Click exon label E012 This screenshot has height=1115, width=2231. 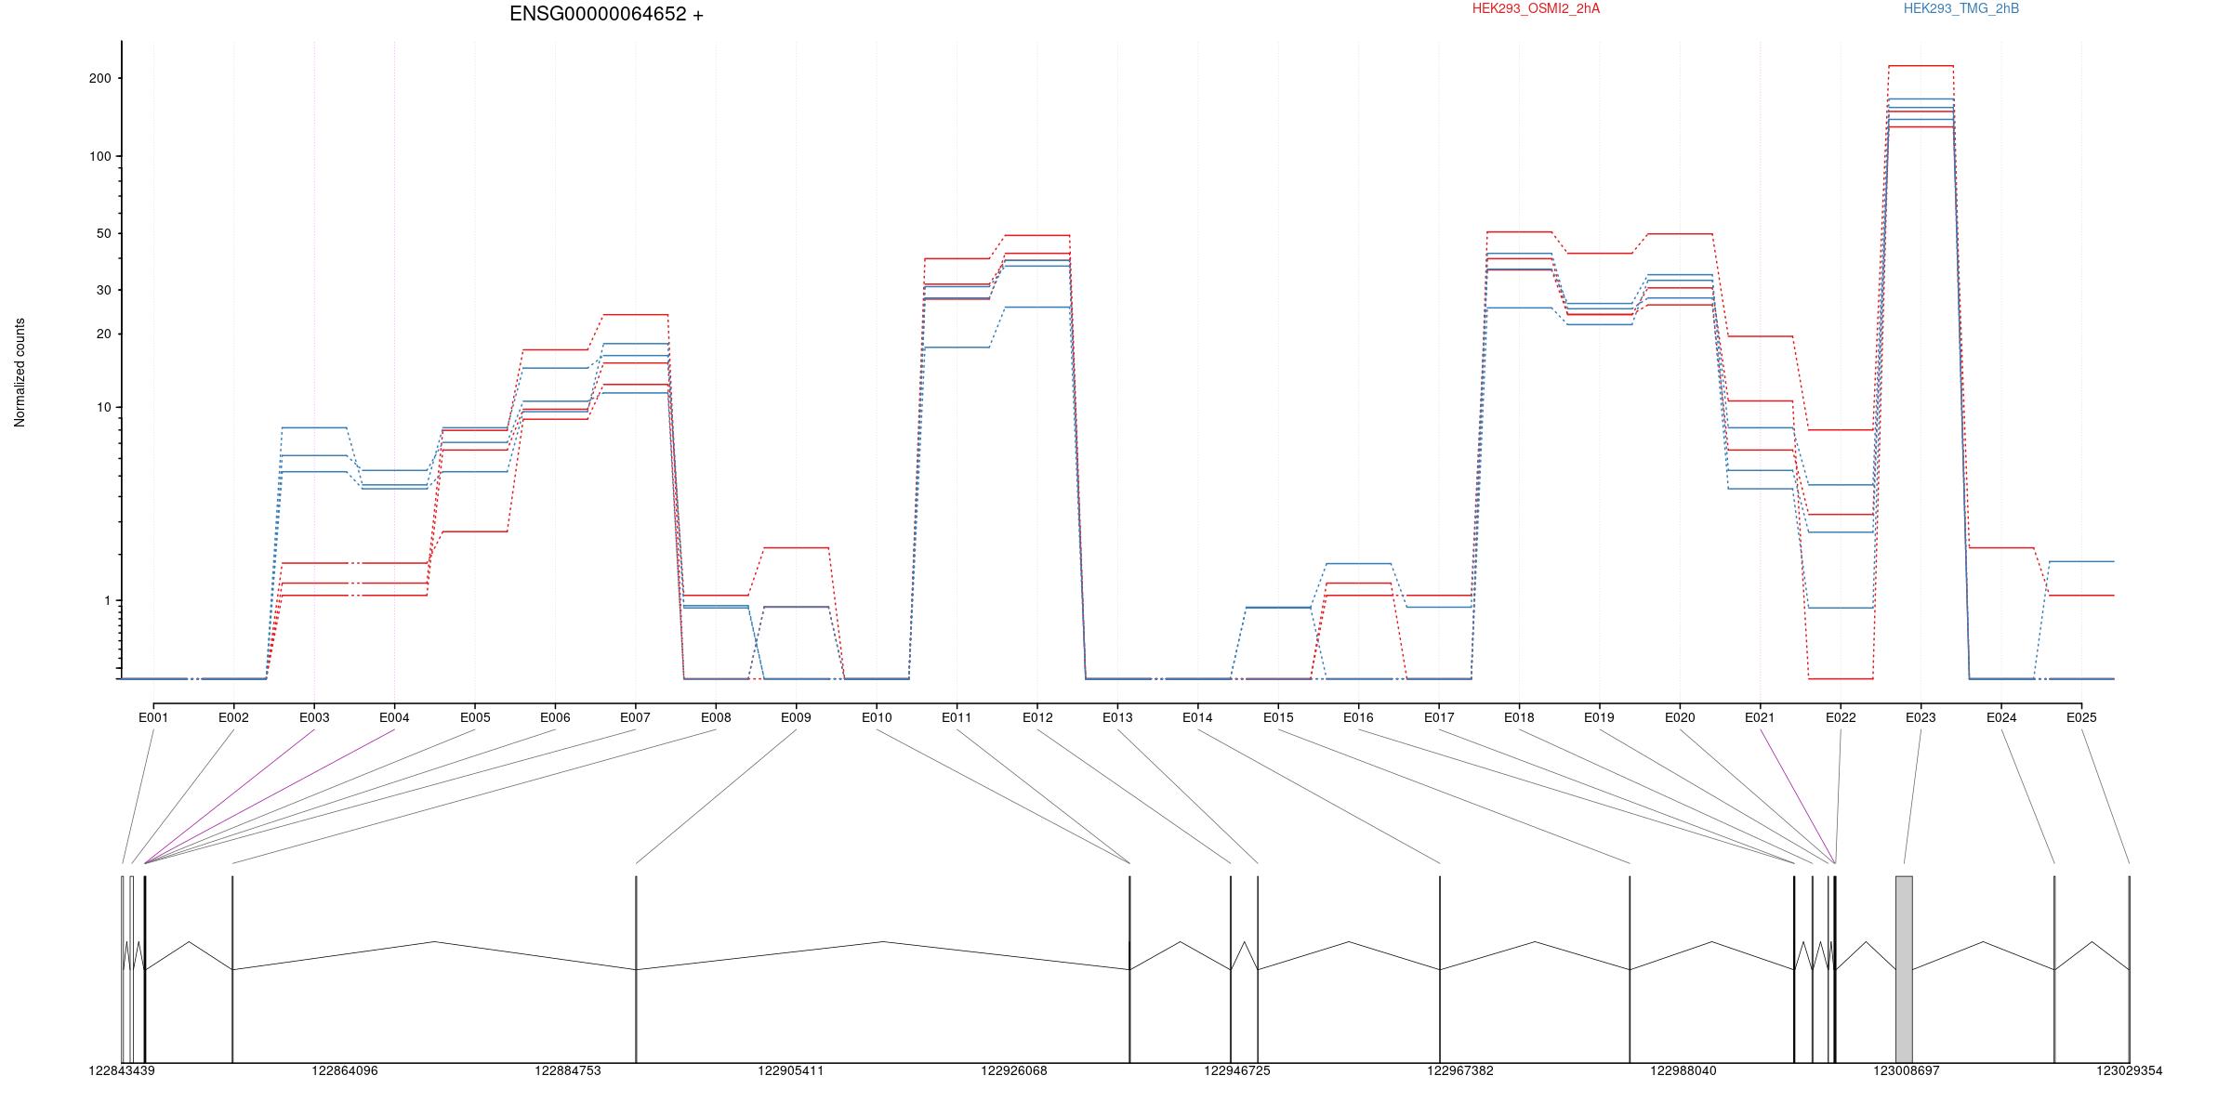pyautogui.click(x=1037, y=717)
